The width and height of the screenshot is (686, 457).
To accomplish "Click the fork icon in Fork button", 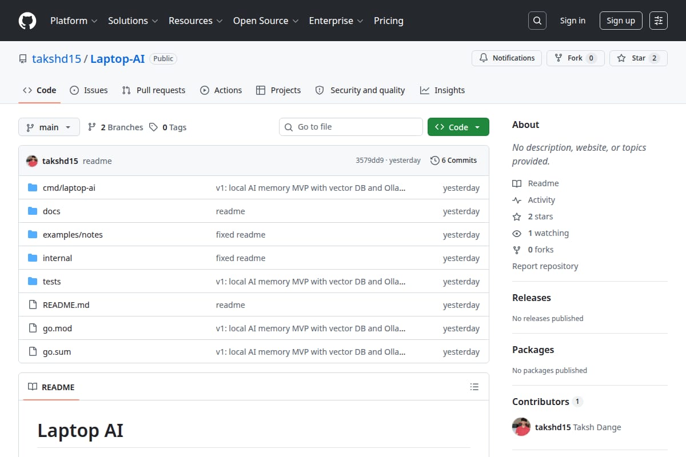I will (559, 58).
